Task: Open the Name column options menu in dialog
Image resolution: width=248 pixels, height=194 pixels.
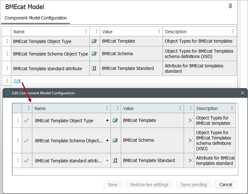Action: (x=107, y=108)
